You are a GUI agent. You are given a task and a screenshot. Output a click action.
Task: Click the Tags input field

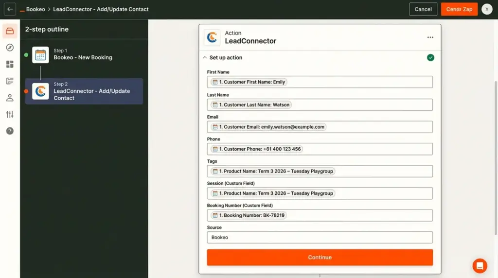pyautogui.click(x=320, y=171)
